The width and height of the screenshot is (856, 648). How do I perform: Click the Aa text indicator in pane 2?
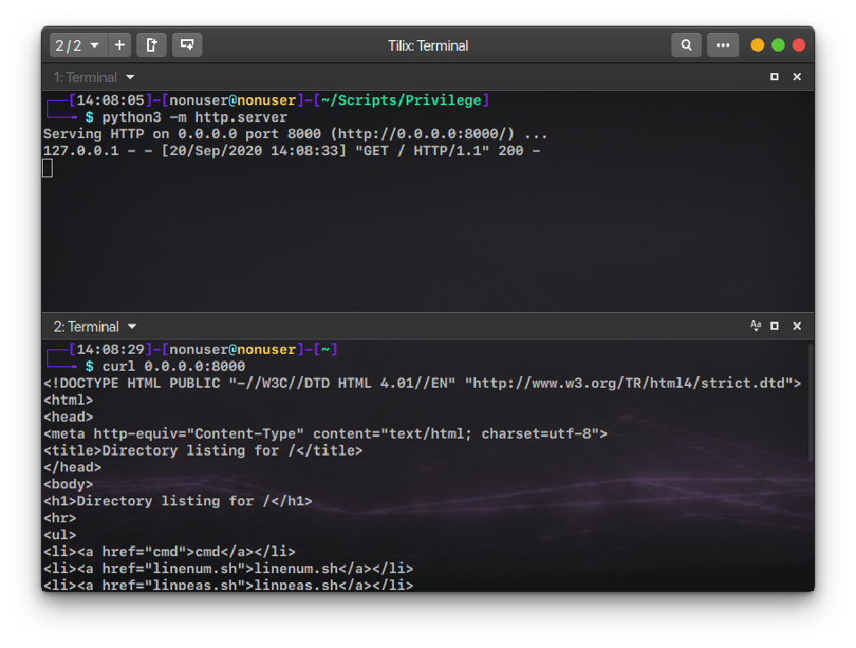(755, 327)
